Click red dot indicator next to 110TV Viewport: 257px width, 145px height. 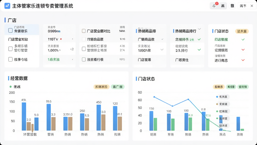[61, 39]
